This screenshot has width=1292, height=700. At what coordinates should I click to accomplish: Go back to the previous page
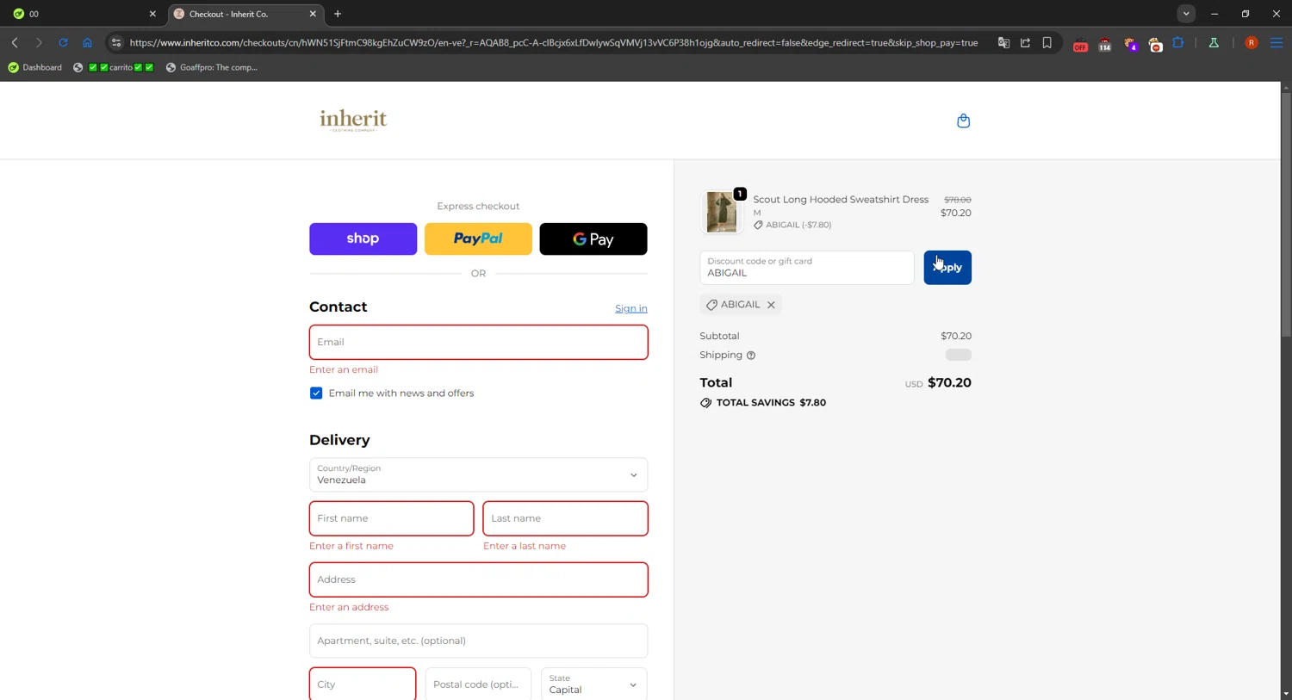click(x=15, y=42)
